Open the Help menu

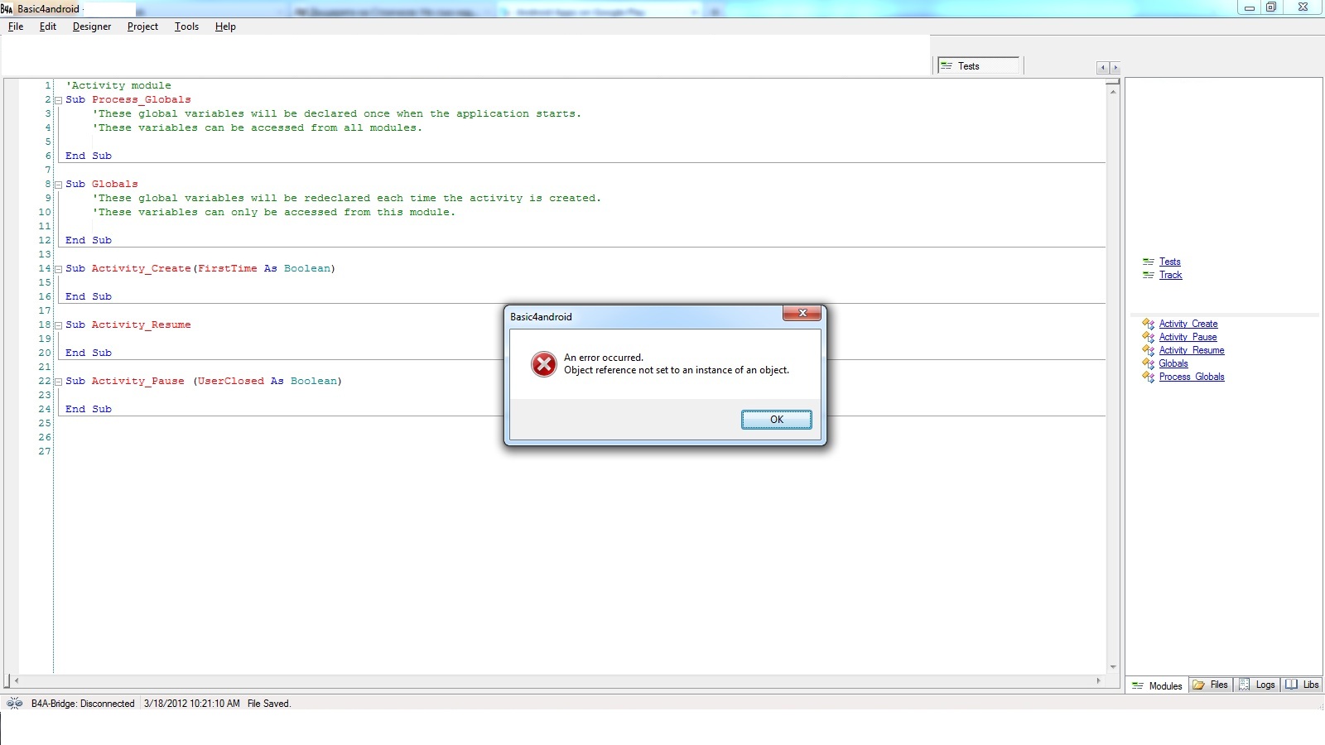tap(225, 26)
